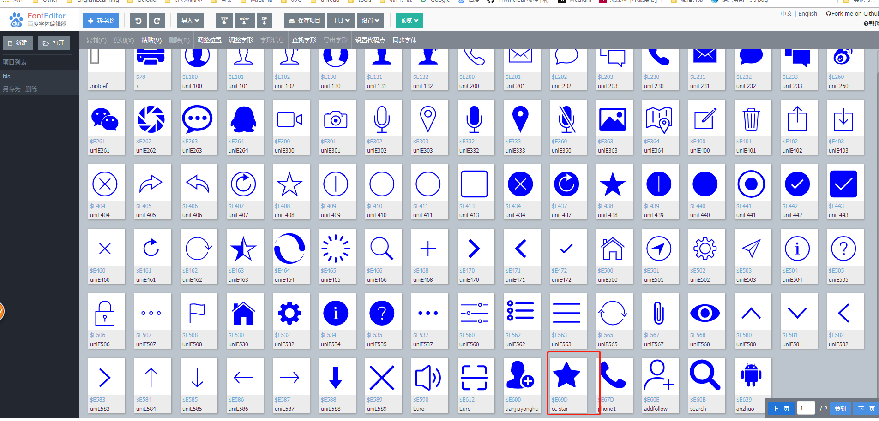Click the page number input field
The height and width of the screenshot is (421, 879).
[x=806, y=408]
